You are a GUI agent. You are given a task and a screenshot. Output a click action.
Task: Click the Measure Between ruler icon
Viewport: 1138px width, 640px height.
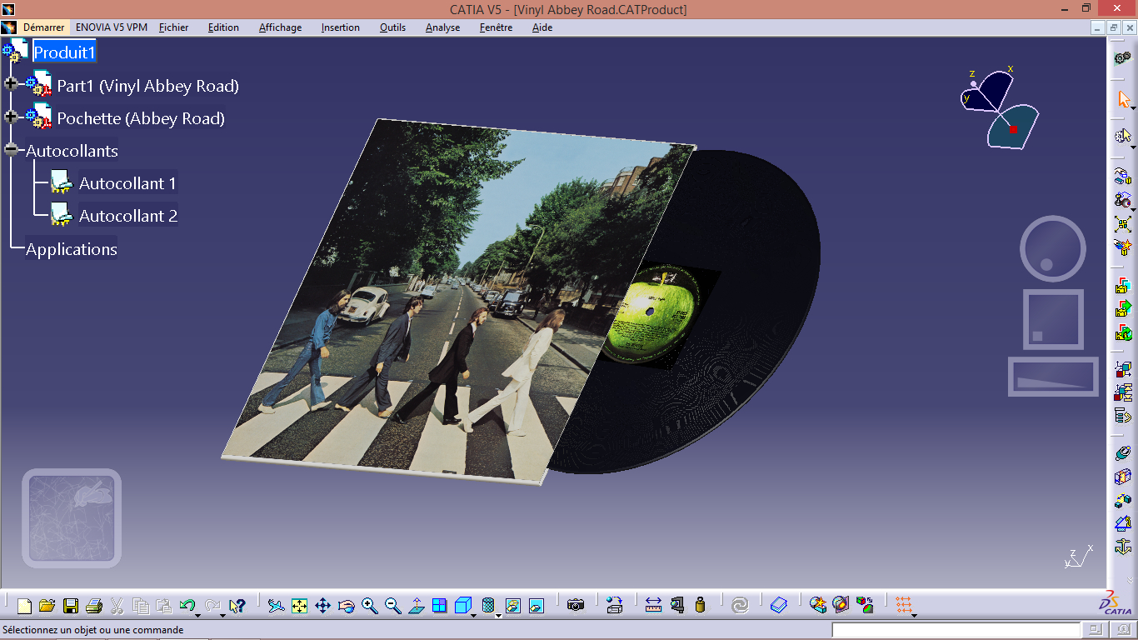[x=653, y=606]
